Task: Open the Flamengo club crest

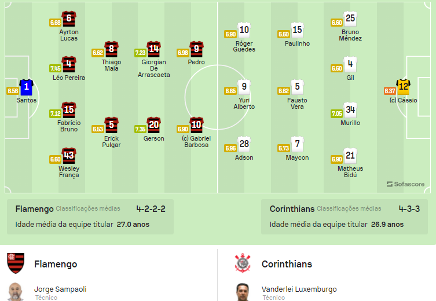Action: click(x=16, y=263)
